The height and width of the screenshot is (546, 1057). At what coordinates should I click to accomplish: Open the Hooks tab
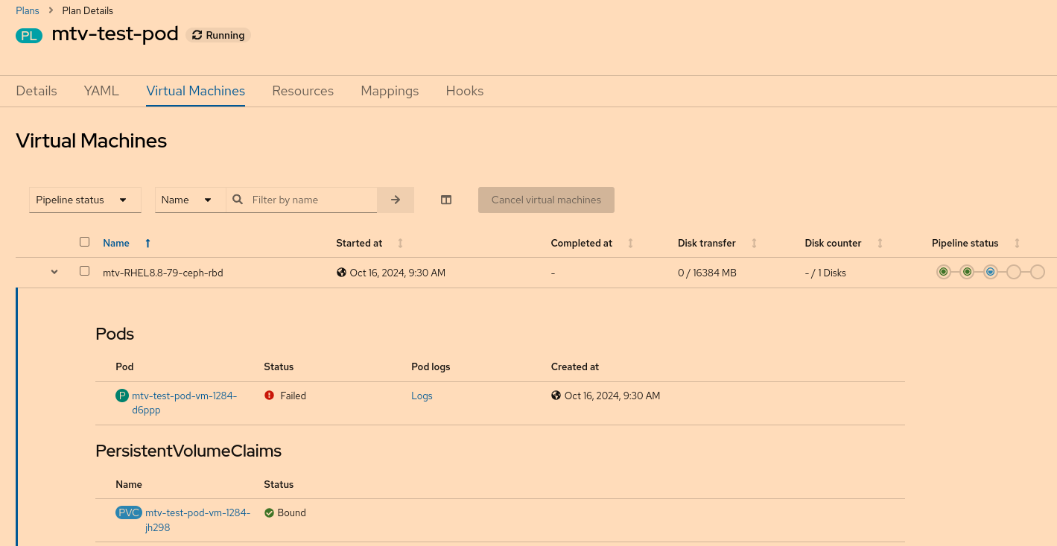tap(465, 91)
